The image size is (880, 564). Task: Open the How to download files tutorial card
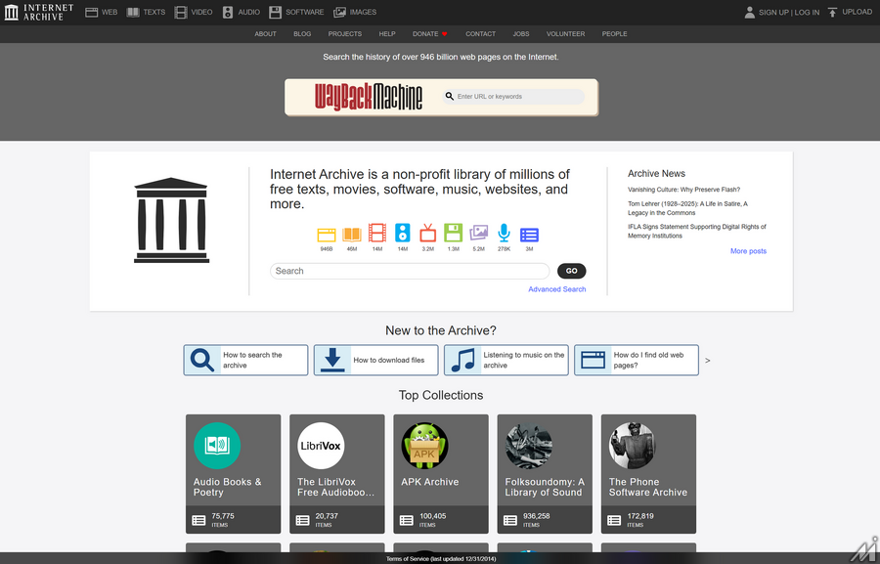coord(376,361)
